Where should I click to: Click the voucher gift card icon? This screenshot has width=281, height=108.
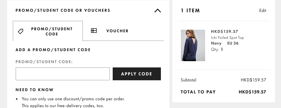point(94,31)
